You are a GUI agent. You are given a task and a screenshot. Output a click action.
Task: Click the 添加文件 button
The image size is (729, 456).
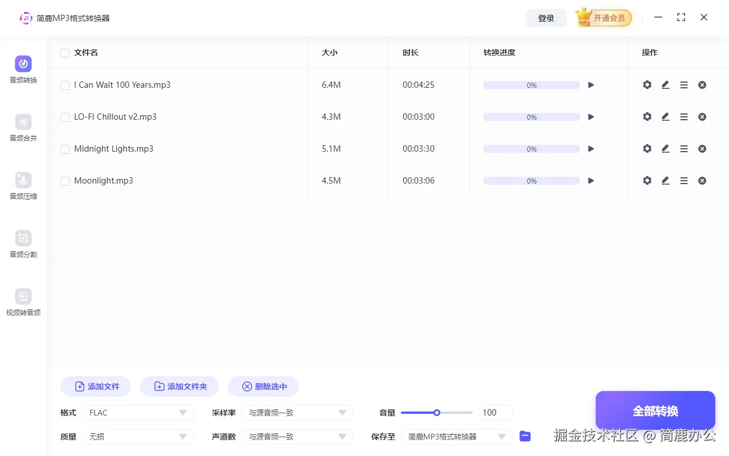tap(96, 386)
